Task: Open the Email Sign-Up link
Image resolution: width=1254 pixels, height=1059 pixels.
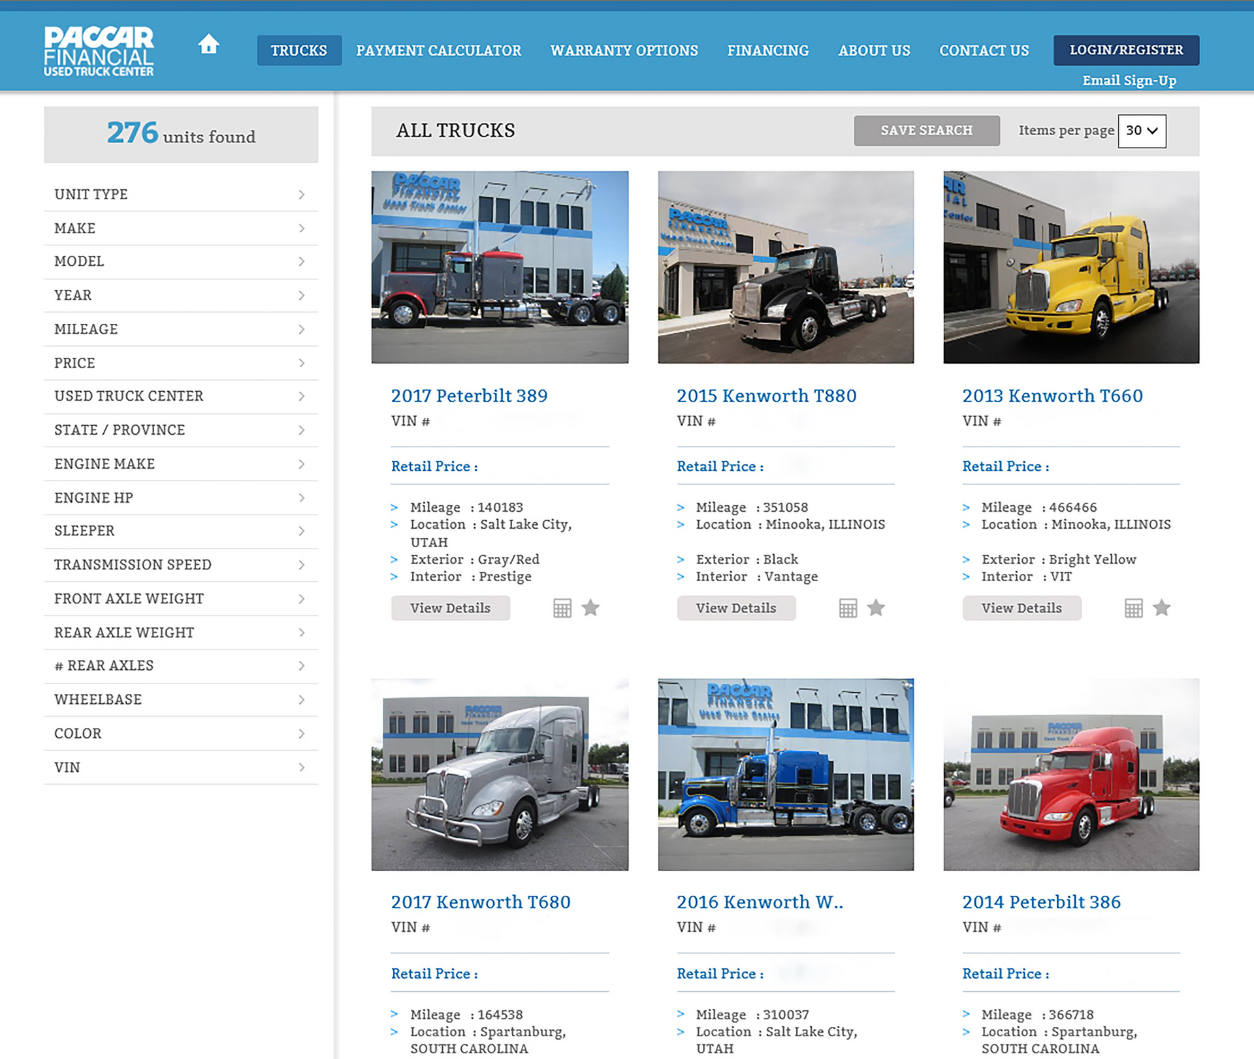Action: [1129, 80]
